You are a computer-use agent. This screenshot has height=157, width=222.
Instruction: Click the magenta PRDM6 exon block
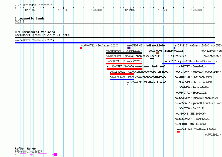pos(55,155)
